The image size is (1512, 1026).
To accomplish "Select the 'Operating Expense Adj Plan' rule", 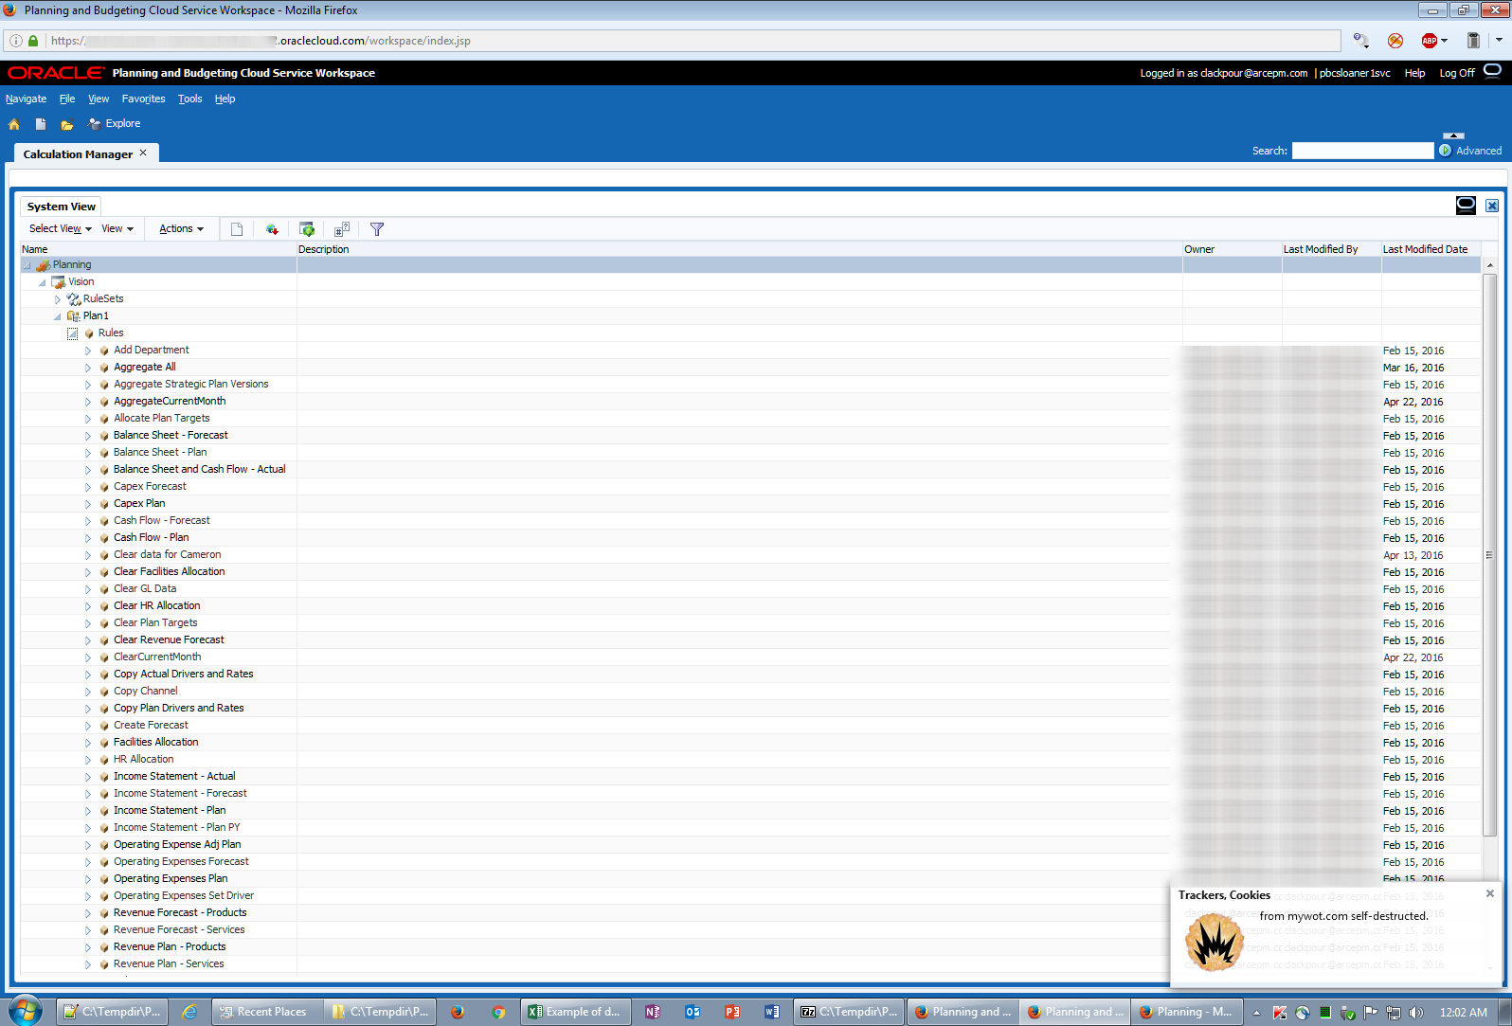I will point(177,845).
